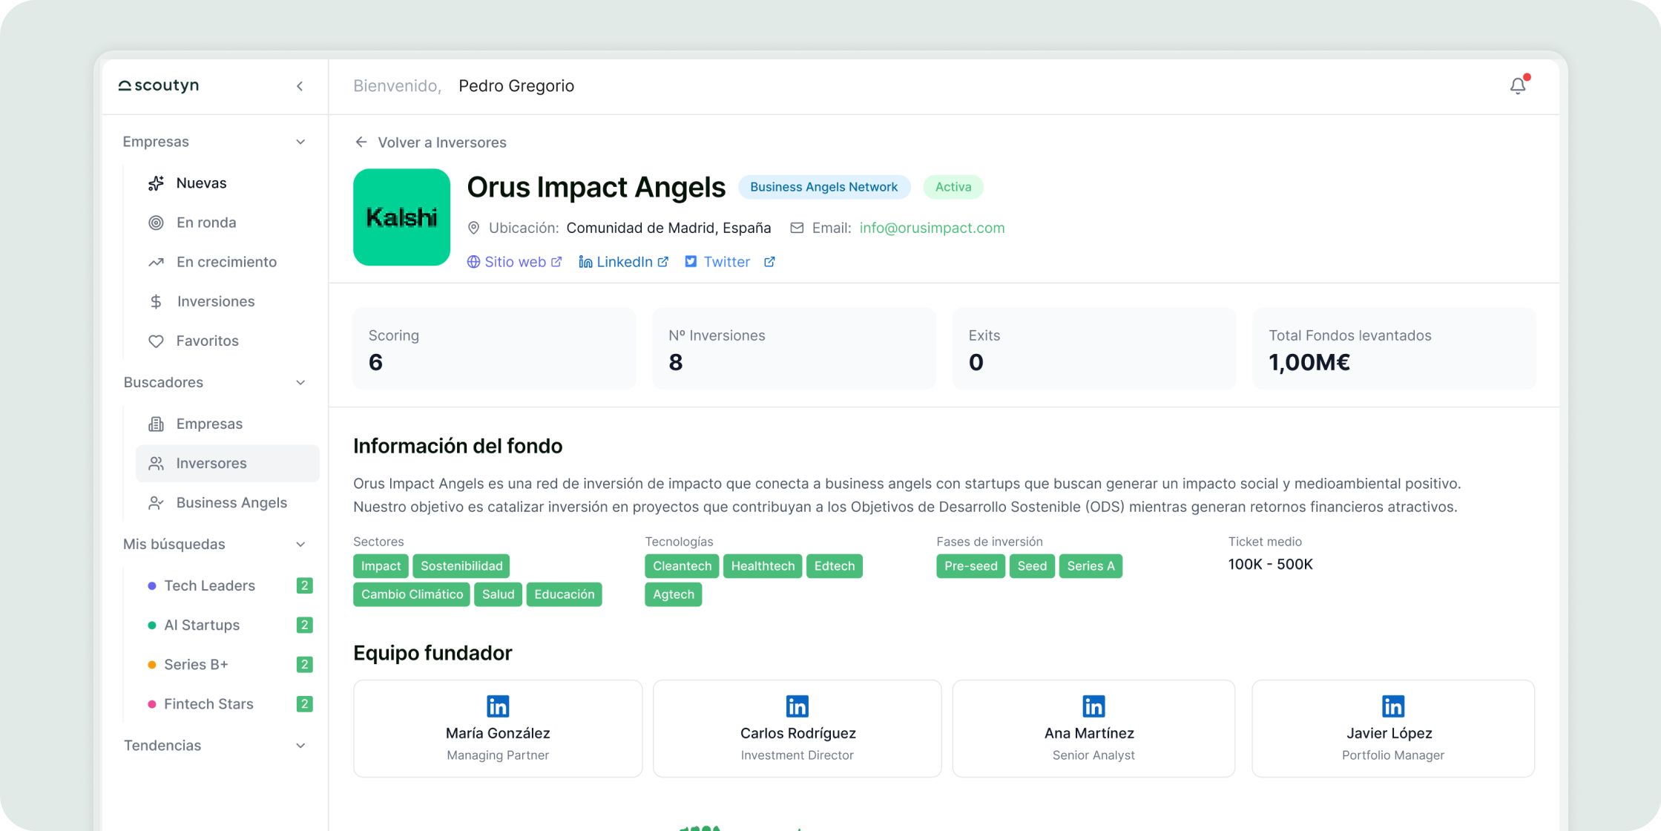Click the external link icon after Twitter
The image size is (1661, 831).
[769, 262]
